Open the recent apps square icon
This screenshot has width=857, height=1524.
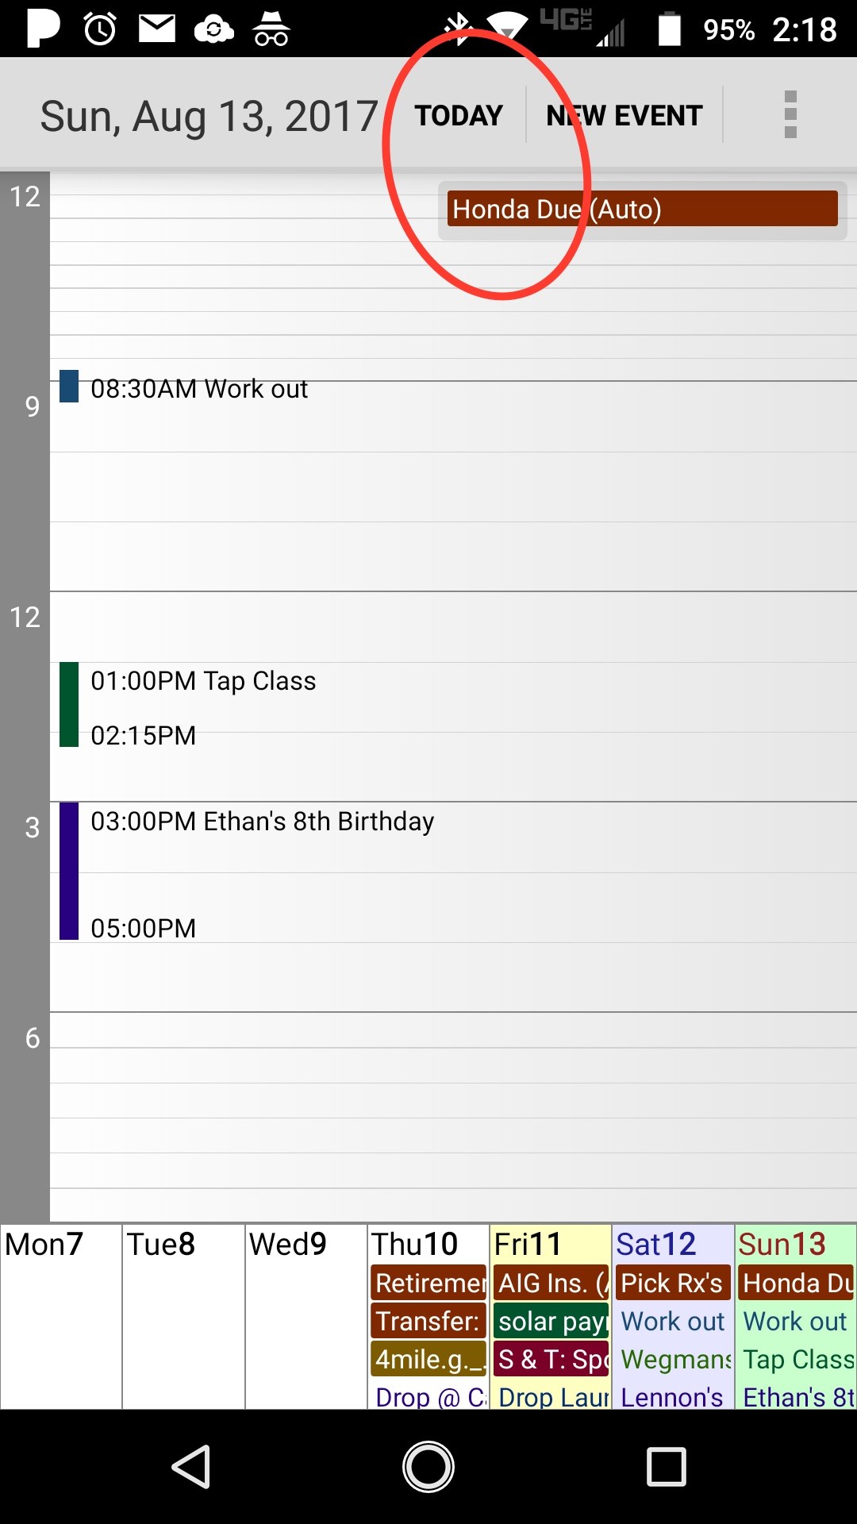[666, 1466]
